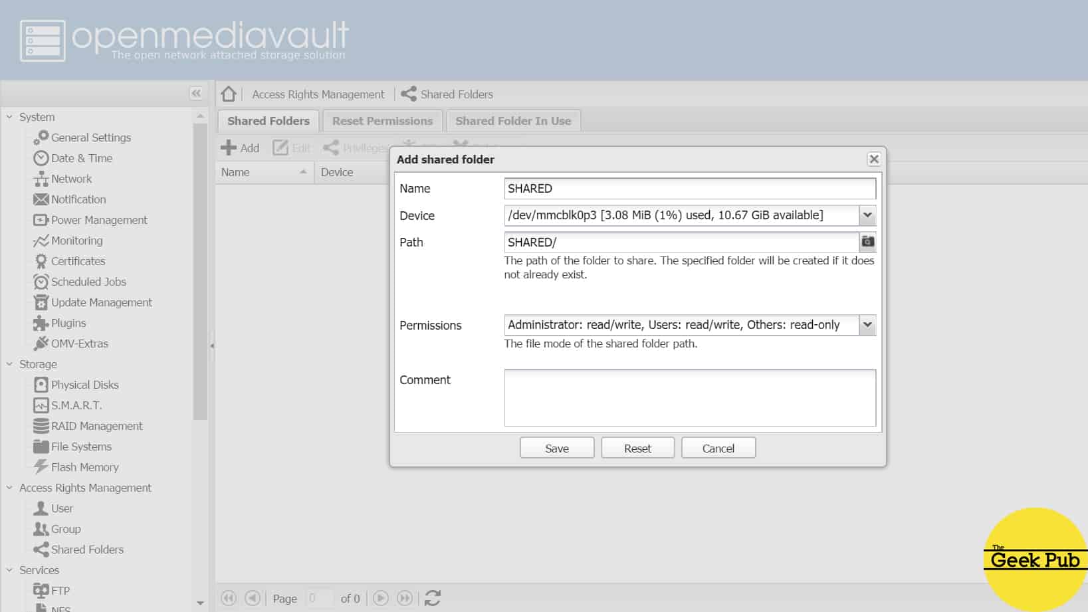Image resolution: width=1088 pixels, height=612 pixels.
Task: Click into the Name field
Action: 690,189
